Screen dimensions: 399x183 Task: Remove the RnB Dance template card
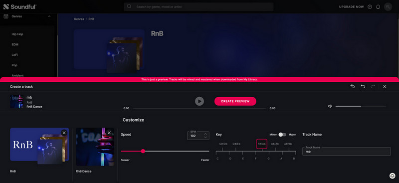pos(109,133)
